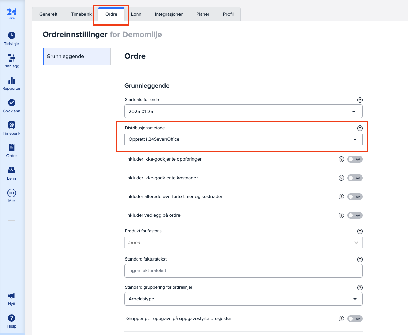Click the Mer three-dots icon
Viewport: 408px width, 335px height.
point(12,193)
